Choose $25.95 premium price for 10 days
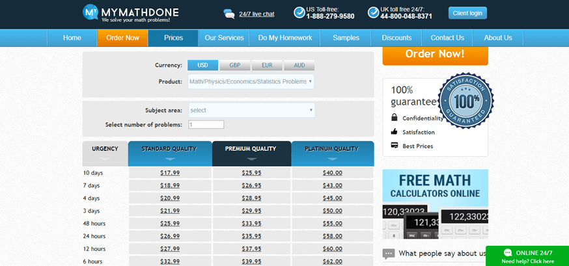 click(251, 173)
